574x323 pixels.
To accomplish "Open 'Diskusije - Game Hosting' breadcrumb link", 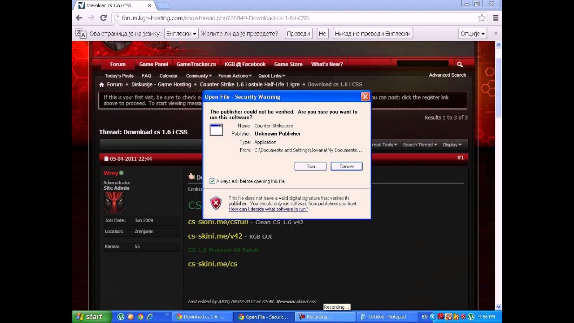I will (161, 84).
